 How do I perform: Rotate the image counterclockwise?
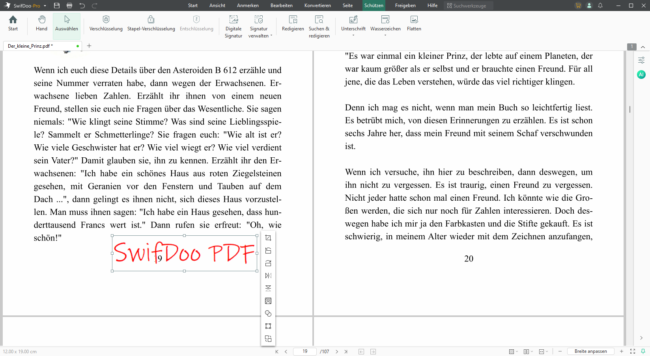(268, 250)
